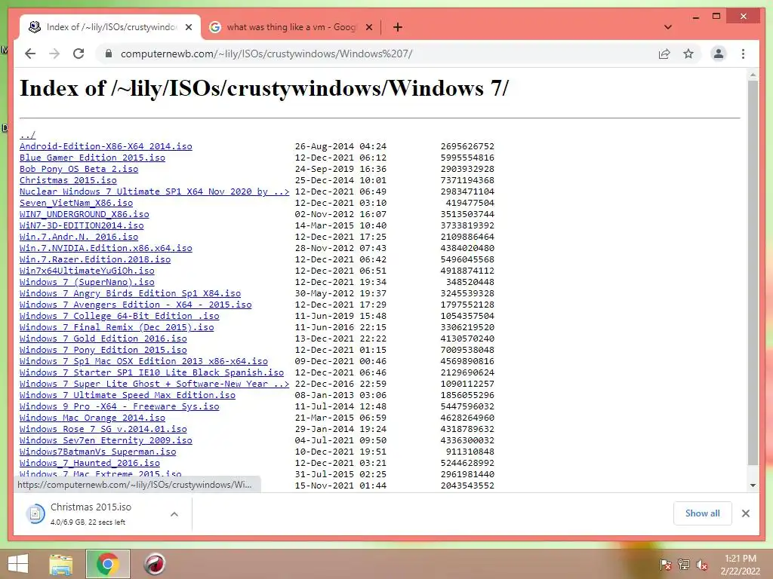
Task: Click Windows 7 College 64-Bit Edition link
Action: click(119, 316)
